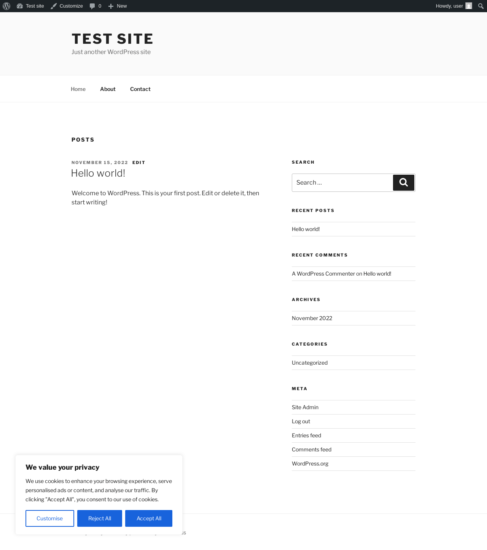
Task: Open cookie Customise options
Action: [50, 518]
